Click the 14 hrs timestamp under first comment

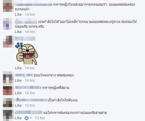[30, 15]
